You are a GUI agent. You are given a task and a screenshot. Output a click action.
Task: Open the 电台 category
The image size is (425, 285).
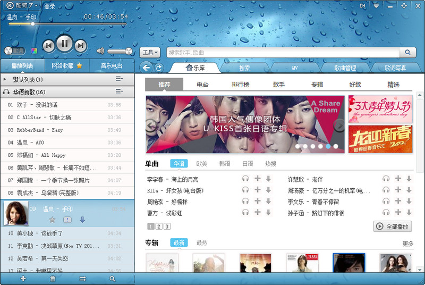202,85
